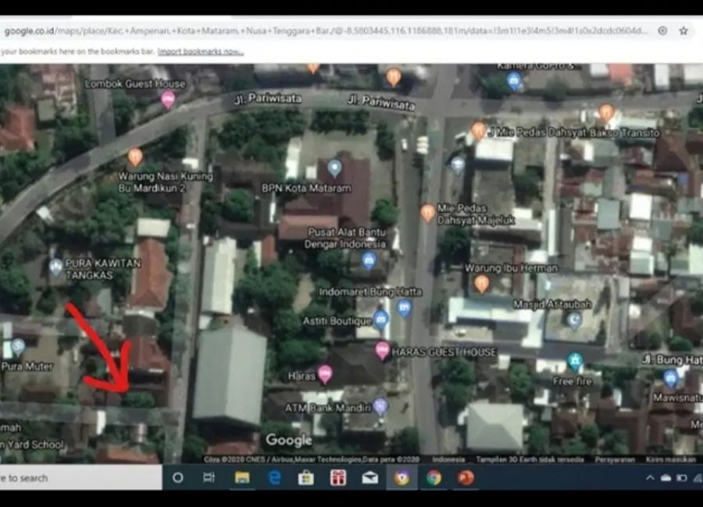Viewport: 703px width, 507px height.
Task: Click the Windows taskbar search box
Action: click(x=80, y=478)
